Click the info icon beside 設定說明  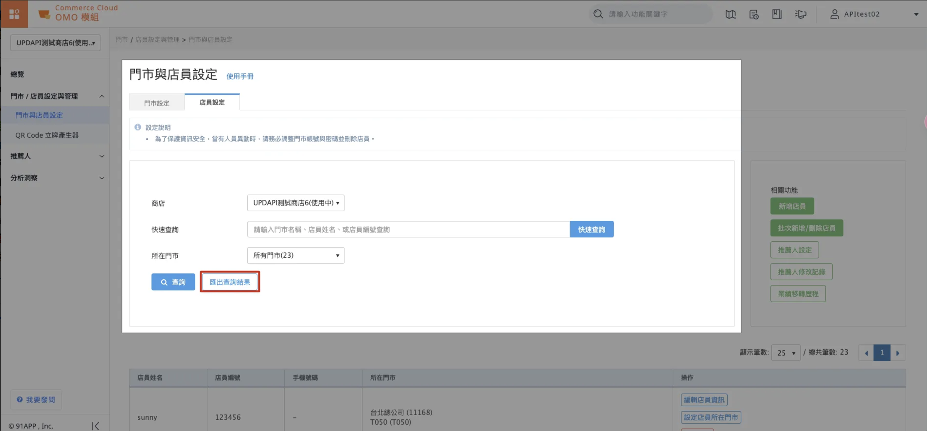pos(138,127)
